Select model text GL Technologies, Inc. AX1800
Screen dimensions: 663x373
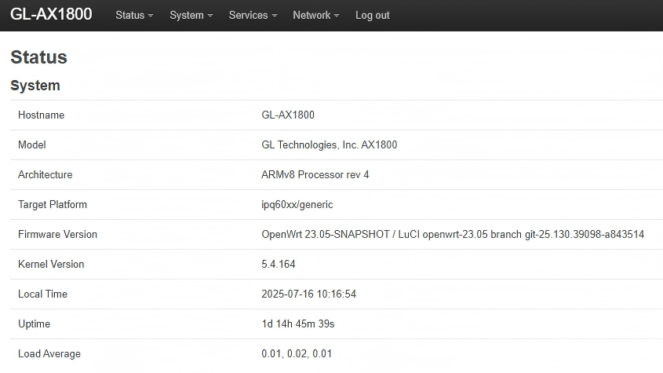(x=330, y=144)
